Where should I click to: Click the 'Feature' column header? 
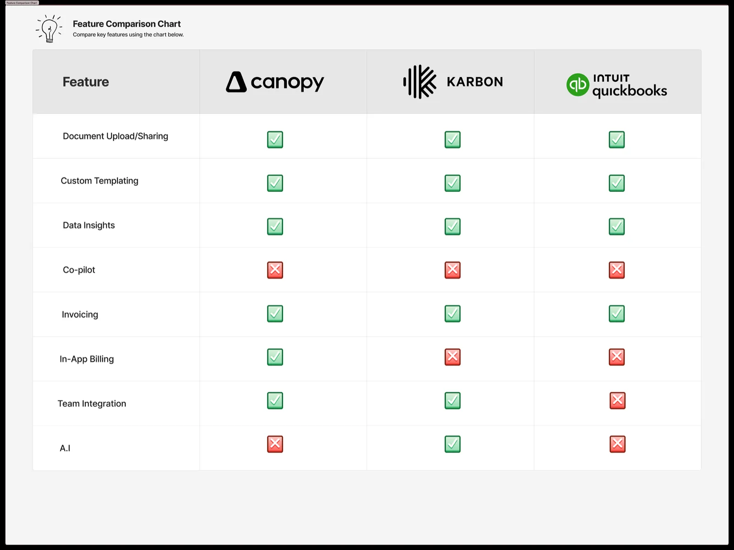pos(86,82)
